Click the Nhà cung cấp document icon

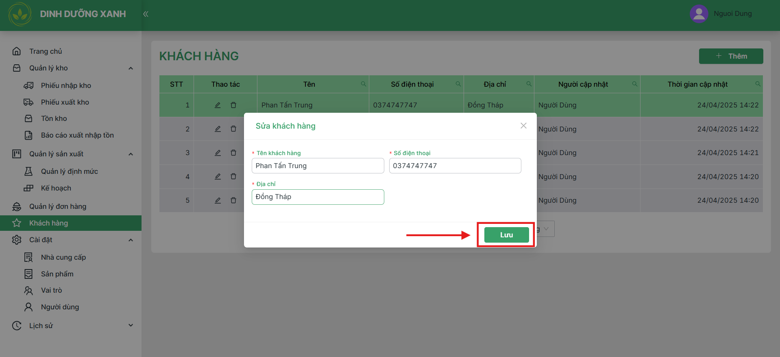click(28, 257)
